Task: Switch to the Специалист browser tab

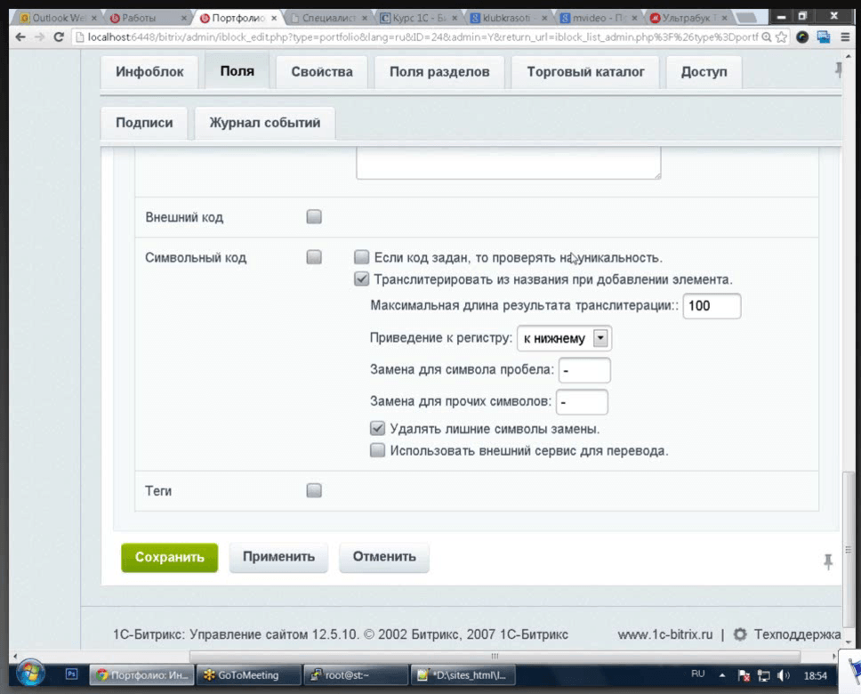Action: (328, 18)
